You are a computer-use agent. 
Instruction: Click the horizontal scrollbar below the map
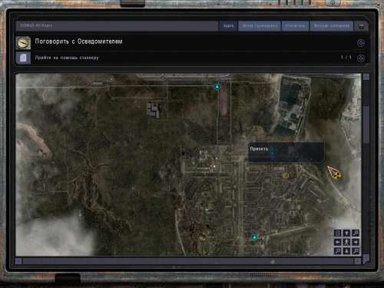(188, 261)
